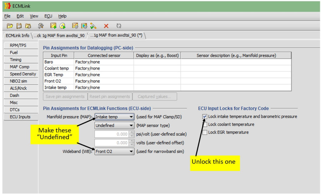Click the Sensor description column header
The width and height of the screenshot is (321, 195).
point(236,56)
